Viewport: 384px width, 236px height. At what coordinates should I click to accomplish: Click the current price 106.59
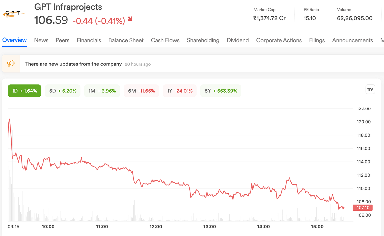coord(51,20)
